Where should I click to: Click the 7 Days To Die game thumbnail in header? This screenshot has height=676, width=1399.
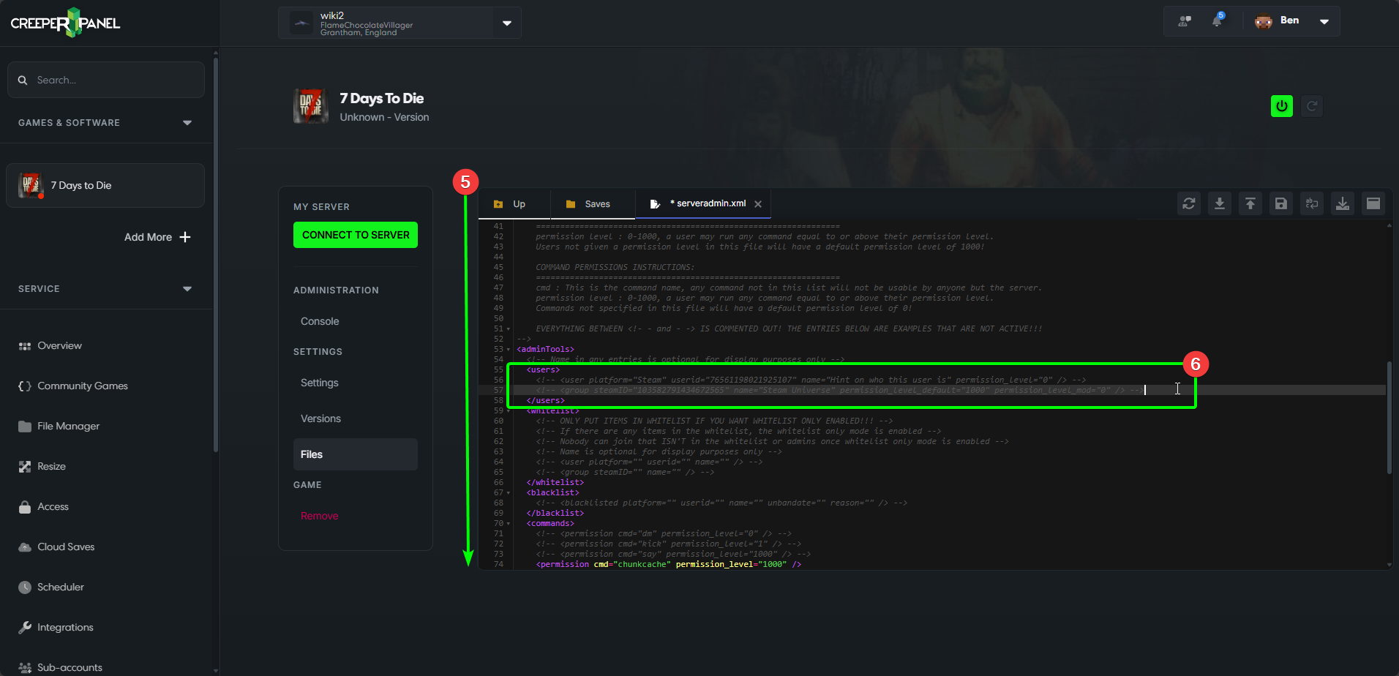tap(311, 106)
